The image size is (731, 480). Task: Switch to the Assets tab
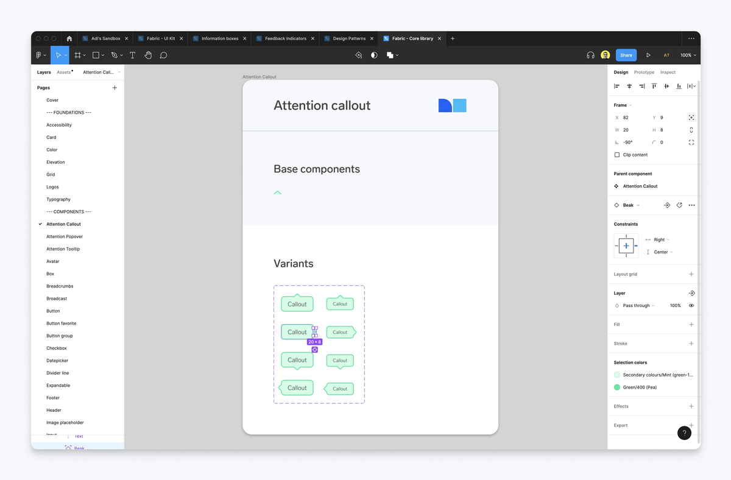tap(64, 72)
